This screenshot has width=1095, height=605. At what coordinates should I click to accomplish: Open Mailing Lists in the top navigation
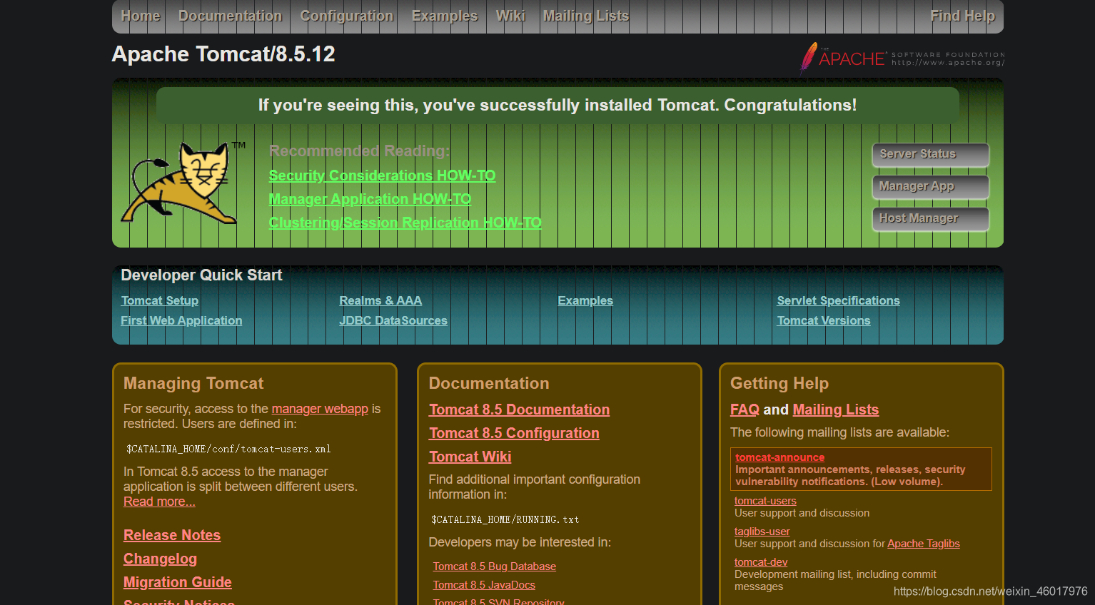(x=586, y=16)
